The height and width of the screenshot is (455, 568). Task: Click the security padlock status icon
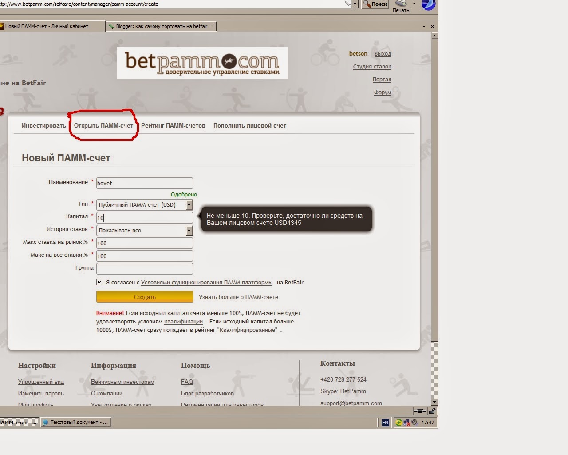pyautogui.click(x=432, y=411)
